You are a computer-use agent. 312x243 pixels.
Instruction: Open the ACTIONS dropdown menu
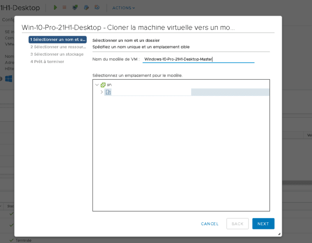(124, 8)
